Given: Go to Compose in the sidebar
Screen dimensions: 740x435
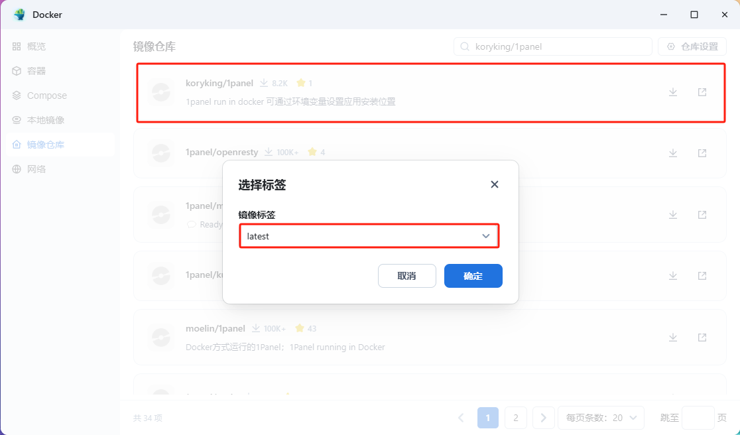Looking at the screenshot, I should (x=60, y=95).
